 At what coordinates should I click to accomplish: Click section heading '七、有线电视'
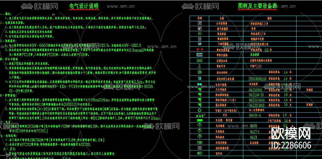(x=9, y=136)
